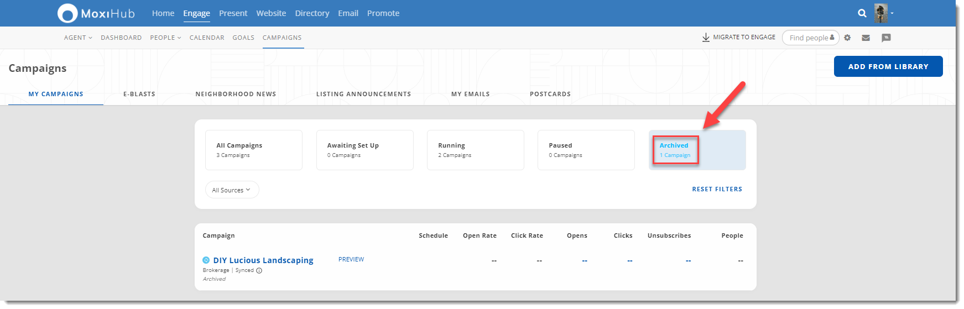Image resolution: width=964 pixels, height=309 pixels.
Task: Open the mail envelope icon
Action: click(x=866, y=38)
